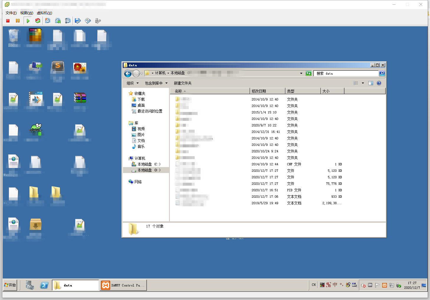Image resolution: width=430 pixels, height=300 pixels.
Task: Toggle the 中 Chinese input mode indicator
Action: coord(335,285)
